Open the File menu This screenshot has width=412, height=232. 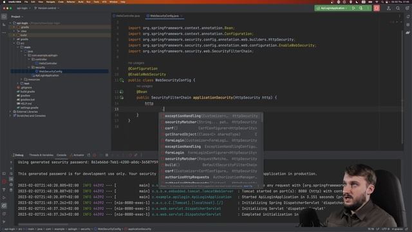tap(26, 2)
